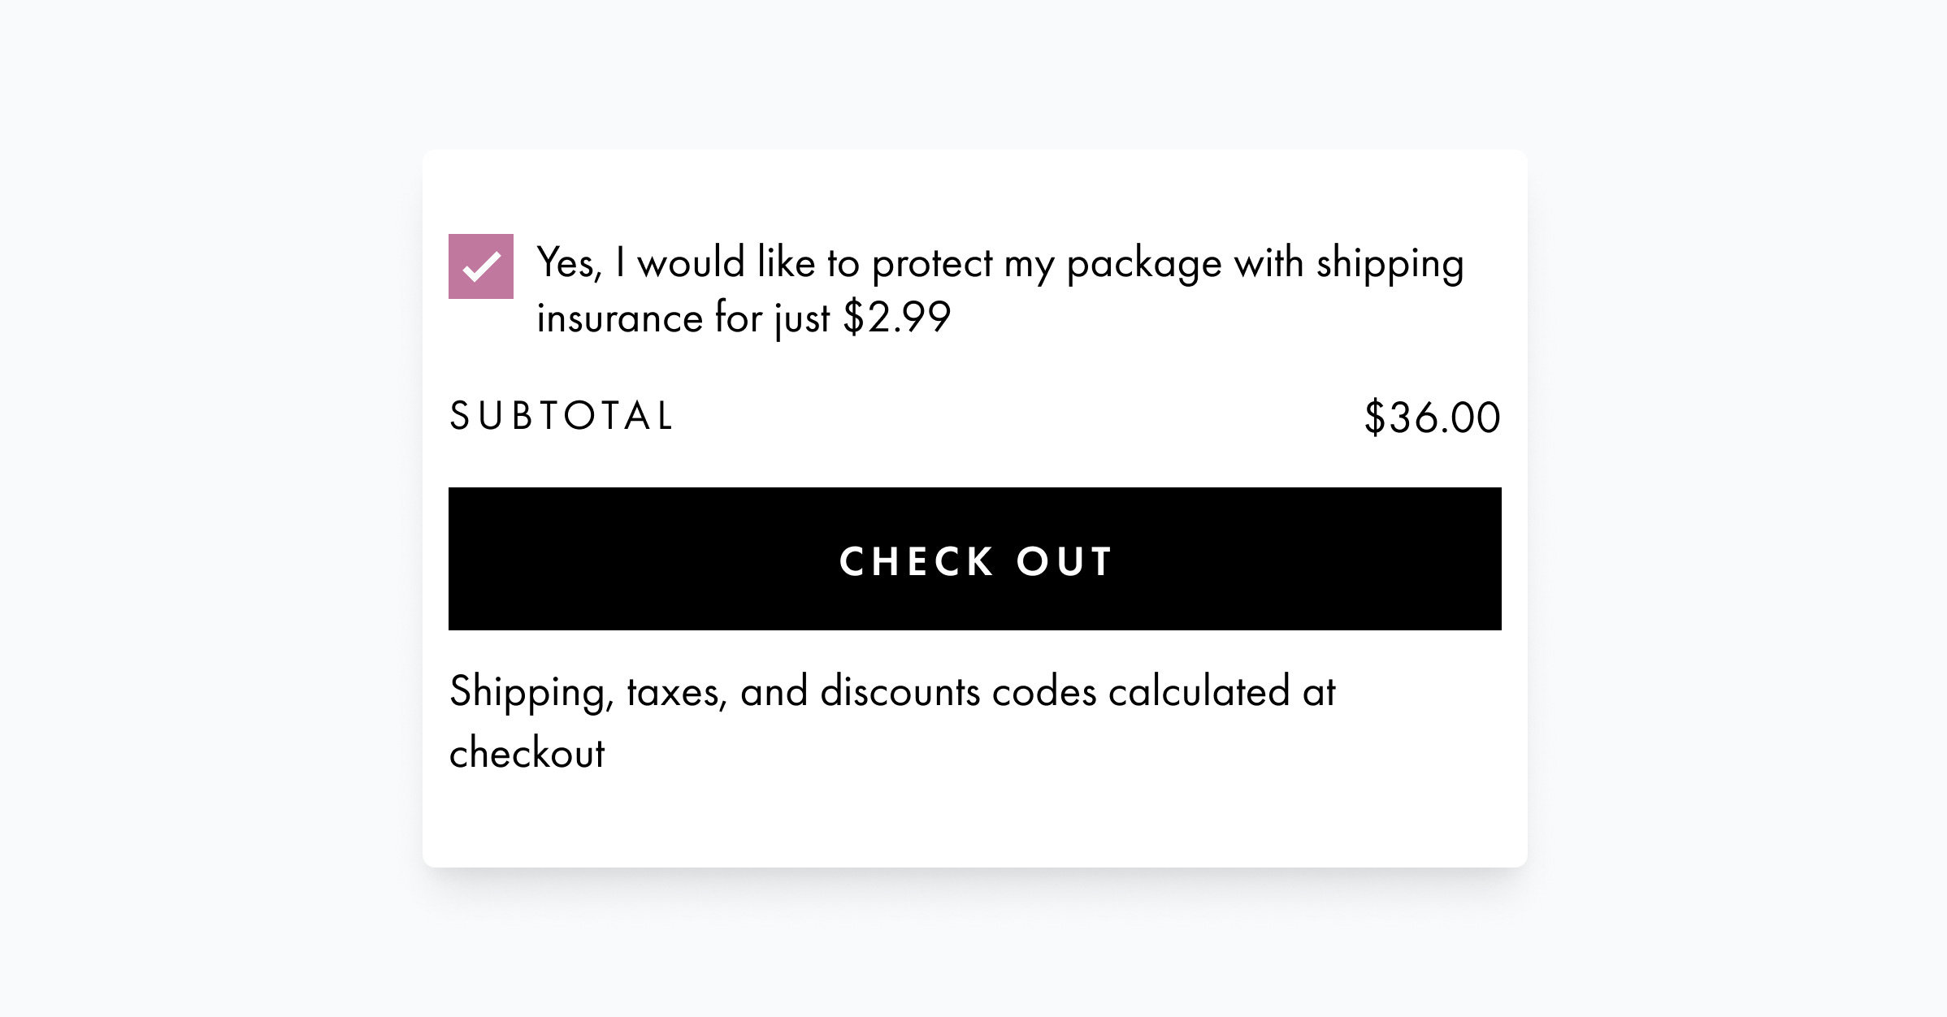Click the word "protect" in insurance label
The image size is (1947, 1017).
932,265
